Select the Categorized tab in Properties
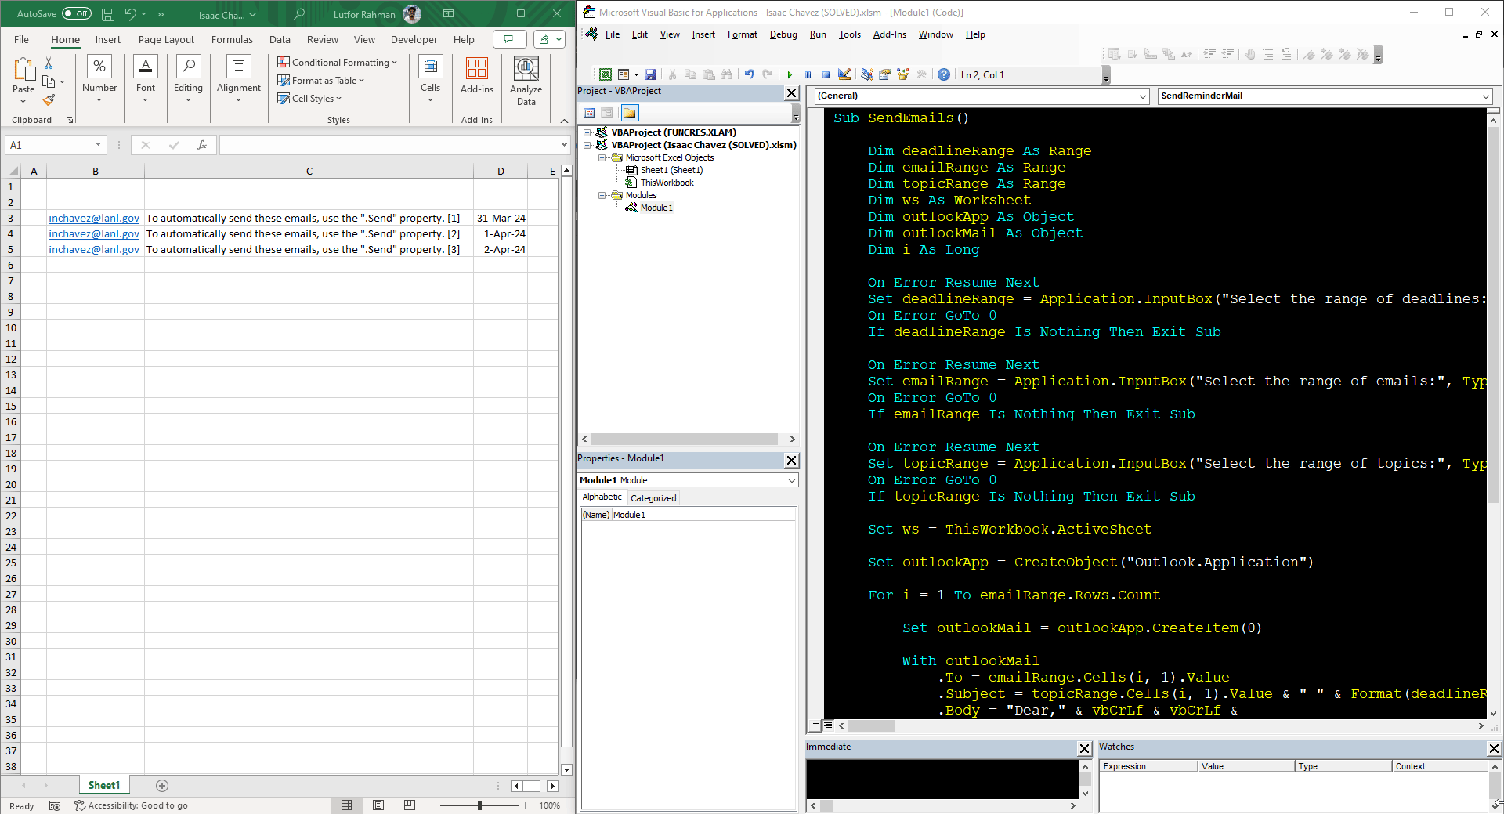Image resolution: width=1504 pixels, height=814 pixels. pyautogui.click(x=653, y=498)
